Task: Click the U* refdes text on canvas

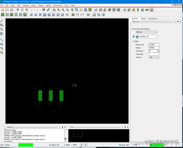Action: [x=74, y=85]
